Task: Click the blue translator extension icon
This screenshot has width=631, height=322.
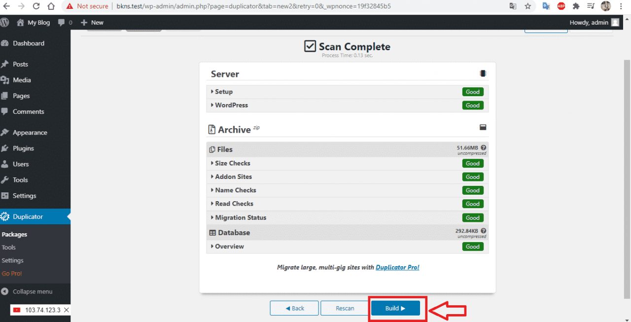Action: pos(546,6)
